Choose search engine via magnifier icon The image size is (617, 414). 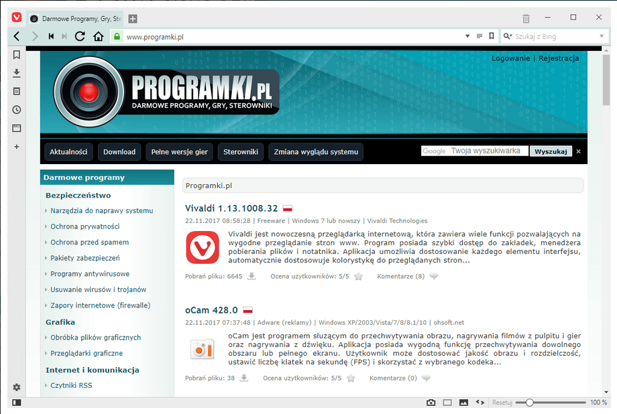pyautogui.click(x=508, y=36)
